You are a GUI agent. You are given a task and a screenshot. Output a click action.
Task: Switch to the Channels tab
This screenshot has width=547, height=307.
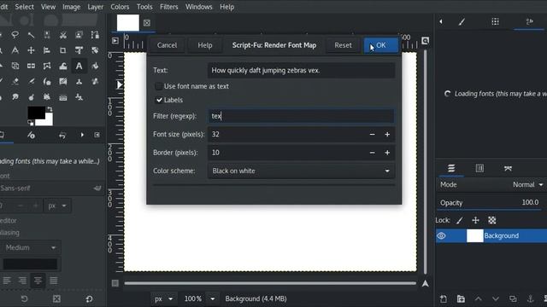pos(479,169)
